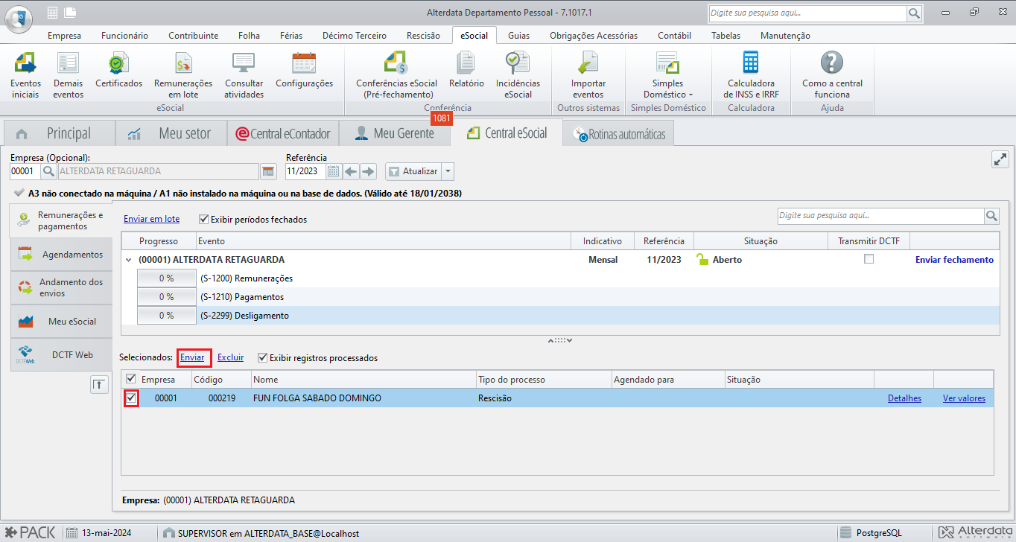Click the Atualizar button
Viewport: 1016px width, 542px height.
click(x=413, y=171)
